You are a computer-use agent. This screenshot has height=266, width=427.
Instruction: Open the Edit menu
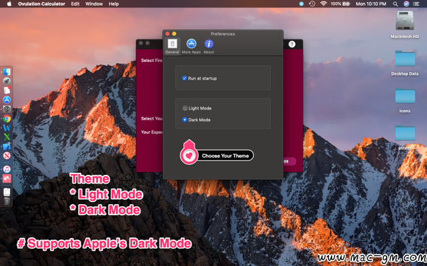[75, 4]
